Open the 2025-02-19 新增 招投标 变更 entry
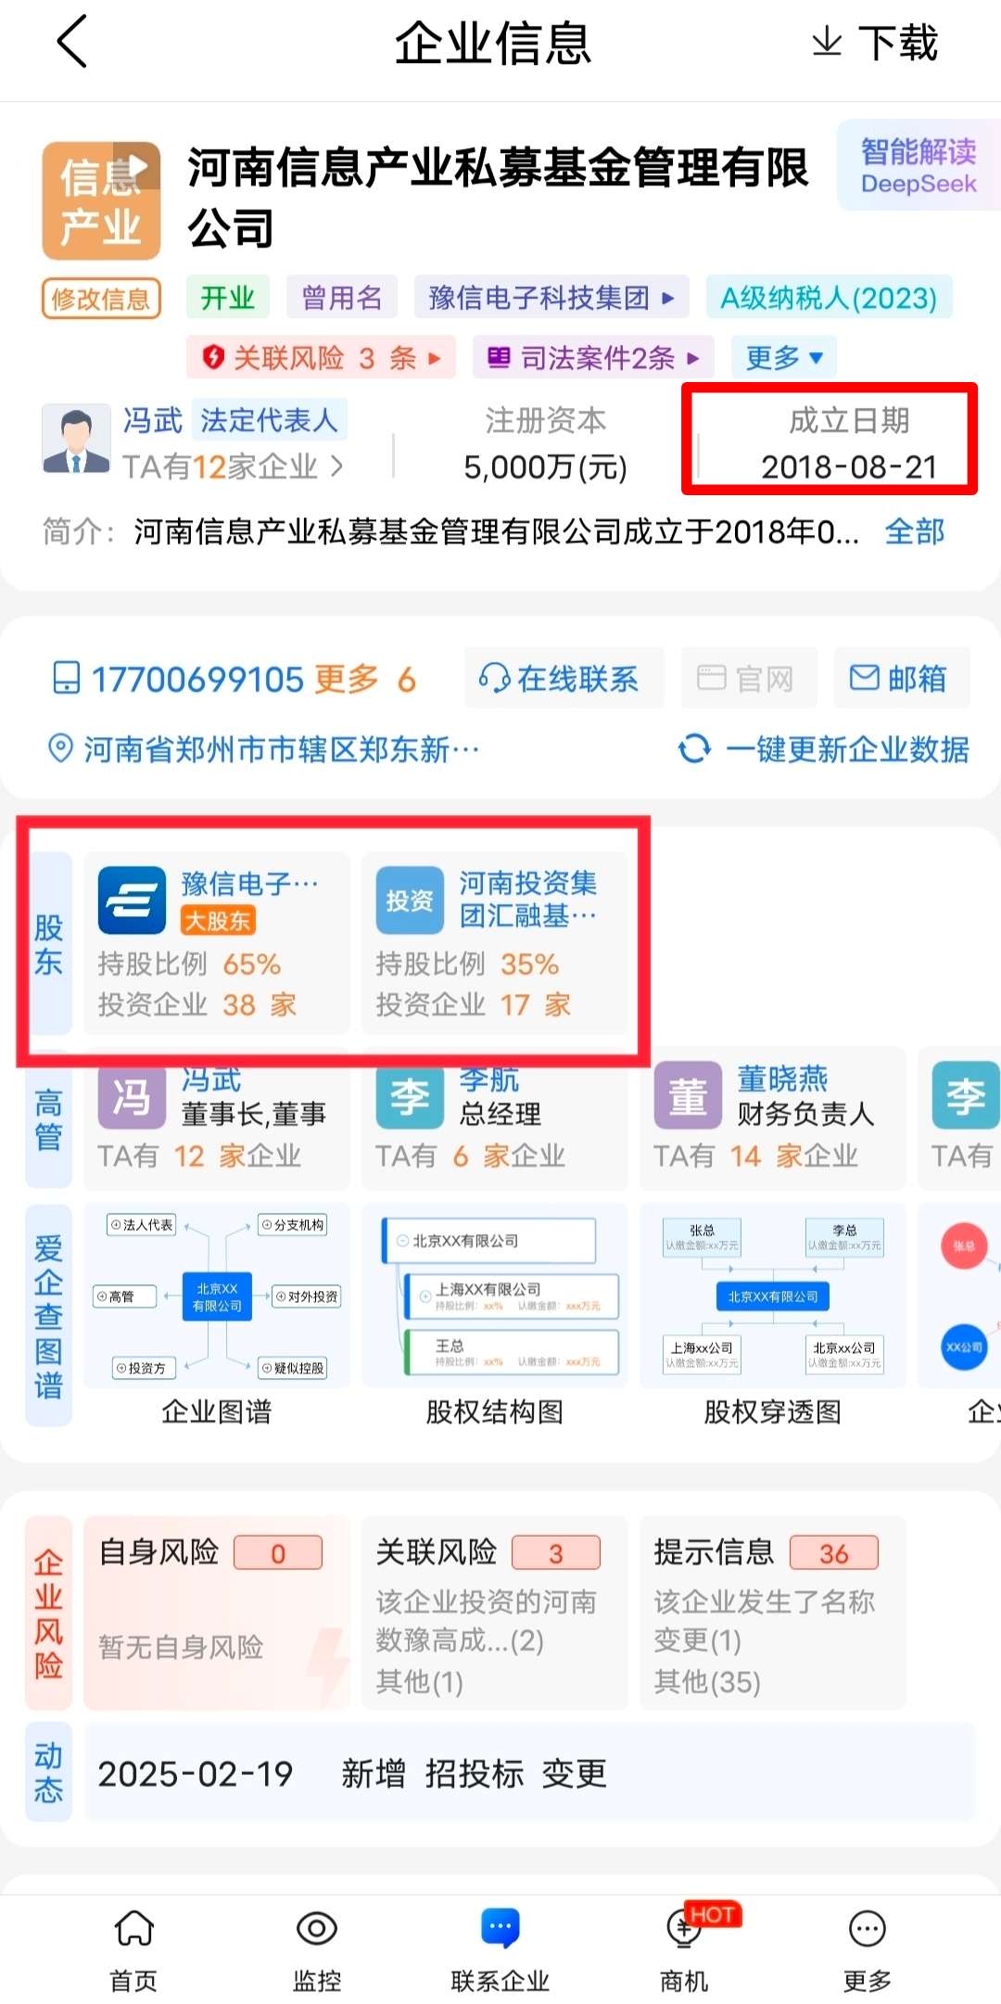This screenshot has width=1001, height=2004. pyautogui.click(x=530, y=1773)
